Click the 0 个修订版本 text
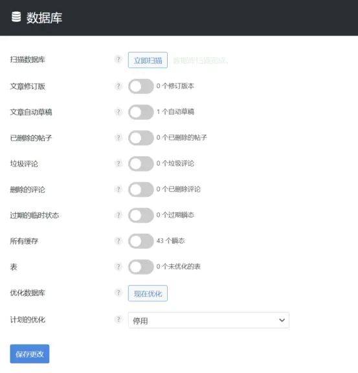358x373 pixels. click(x=175, y=86)
